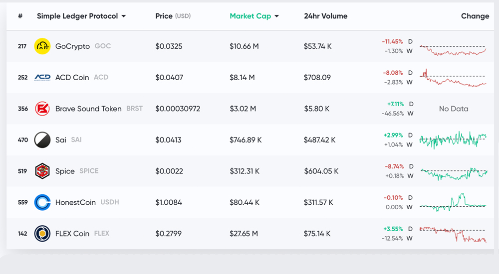Click the -11.45% daily change value
The height and width of the screenshot is (274, 499).
point(392,42)
